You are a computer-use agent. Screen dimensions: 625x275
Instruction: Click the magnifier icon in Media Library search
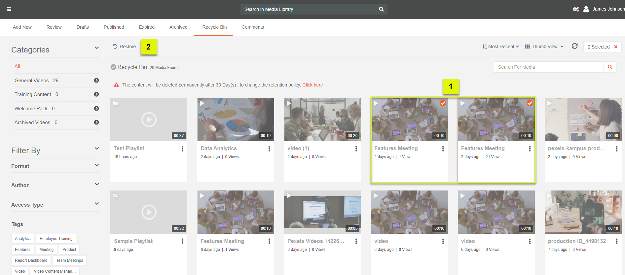click(381, 9)
